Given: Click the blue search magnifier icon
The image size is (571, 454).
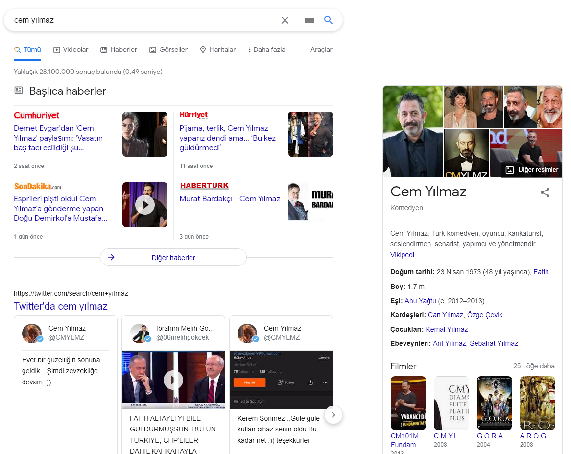Looking at the screenshot, I should (x=329, y=20).
